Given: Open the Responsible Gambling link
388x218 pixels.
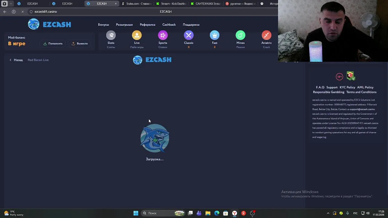Looking at the screenshot, I should (x=329, y=92).
